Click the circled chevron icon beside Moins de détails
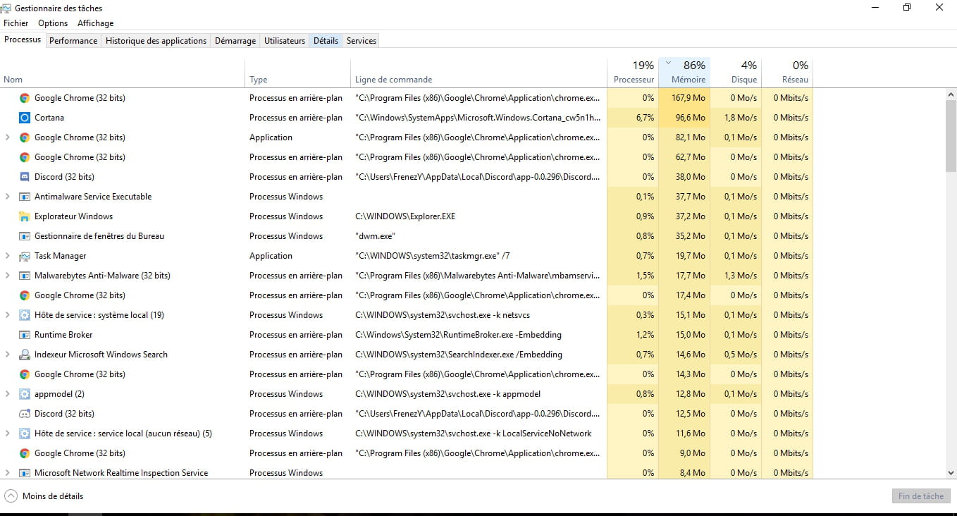Image resolution: width=957 pixels, height=516 pixels. [11, 496]
